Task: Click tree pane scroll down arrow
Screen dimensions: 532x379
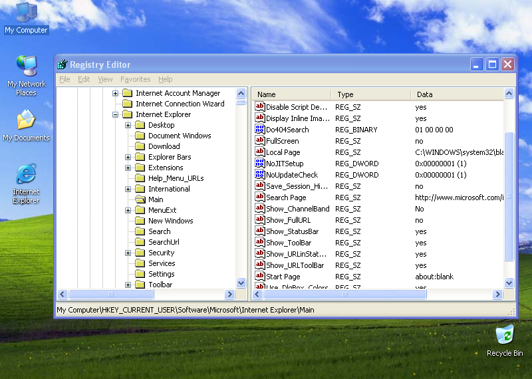Action: tap(241, 283)
